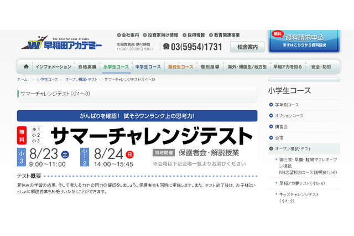The image size is (354, 236).
Task: Click the 8/24 date text
Action: [x=108, y=154]
